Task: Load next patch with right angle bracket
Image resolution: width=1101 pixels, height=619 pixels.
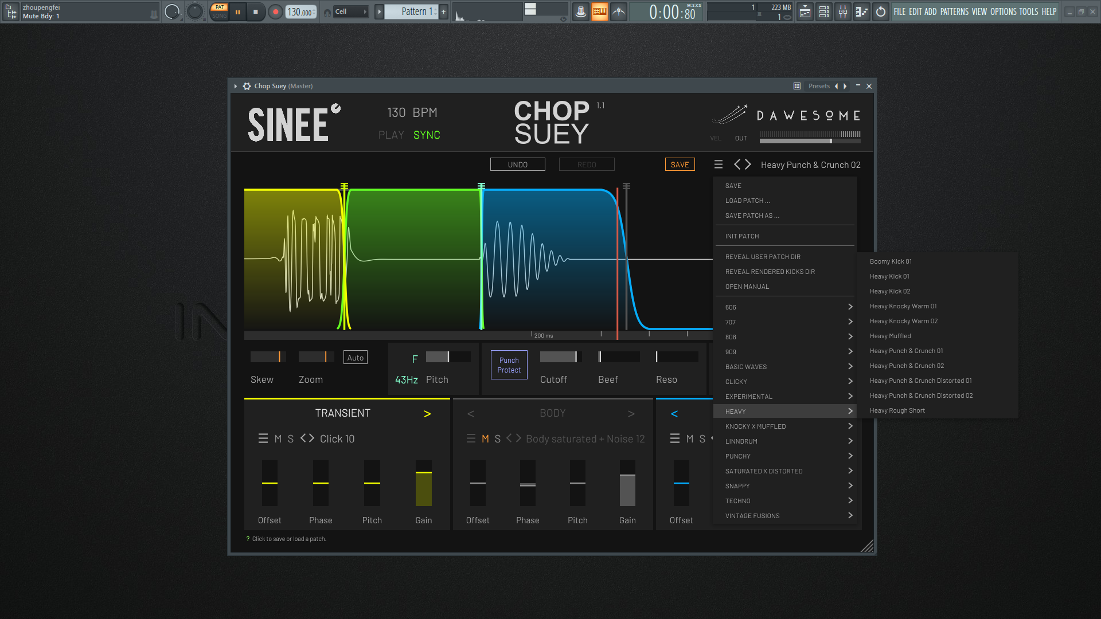Action: (748, 164)
